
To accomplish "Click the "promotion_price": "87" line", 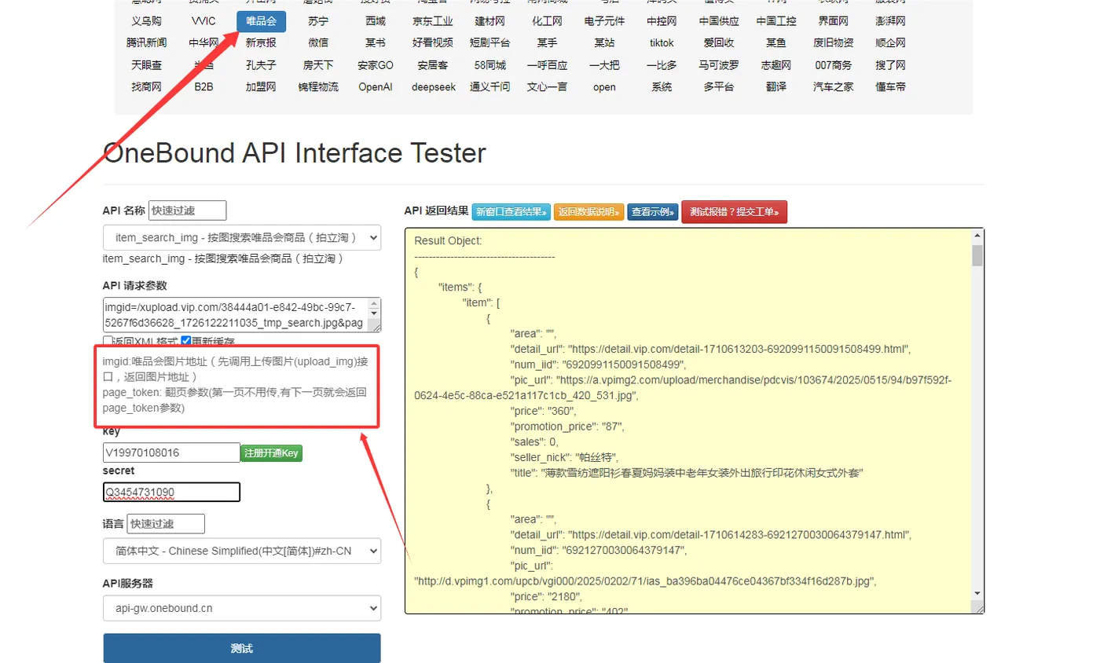I will point(566,427).
